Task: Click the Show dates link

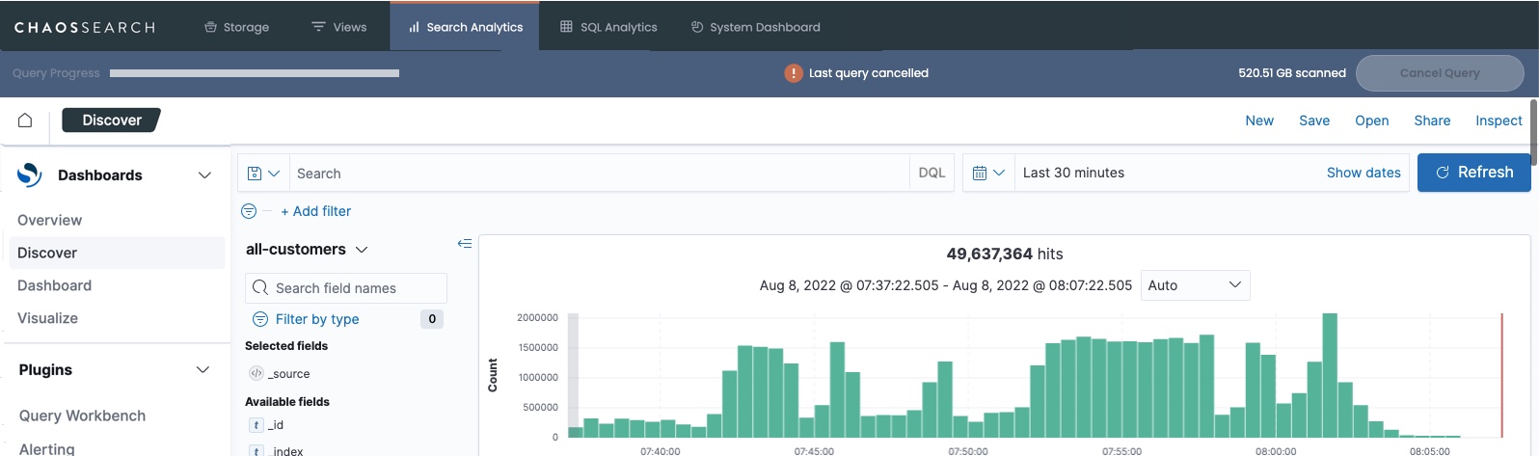Action: click(1363, 173)
